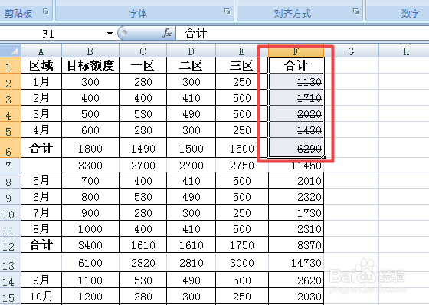Click the 7月 cell
Screen dimensions: 429x305
coord(41,213)
